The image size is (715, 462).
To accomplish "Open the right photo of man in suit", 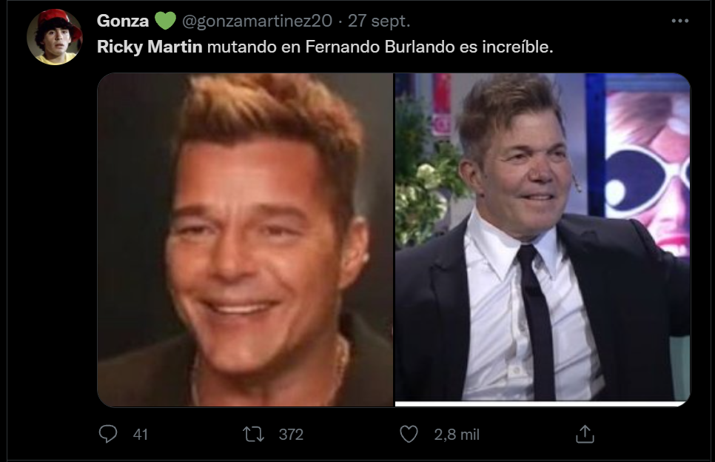I will [543, 240].
